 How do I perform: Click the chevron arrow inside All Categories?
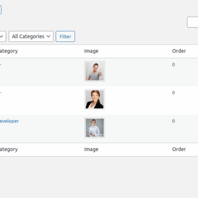pos(48,36)
